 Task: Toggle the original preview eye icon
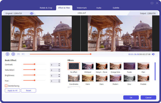(32, 13)
